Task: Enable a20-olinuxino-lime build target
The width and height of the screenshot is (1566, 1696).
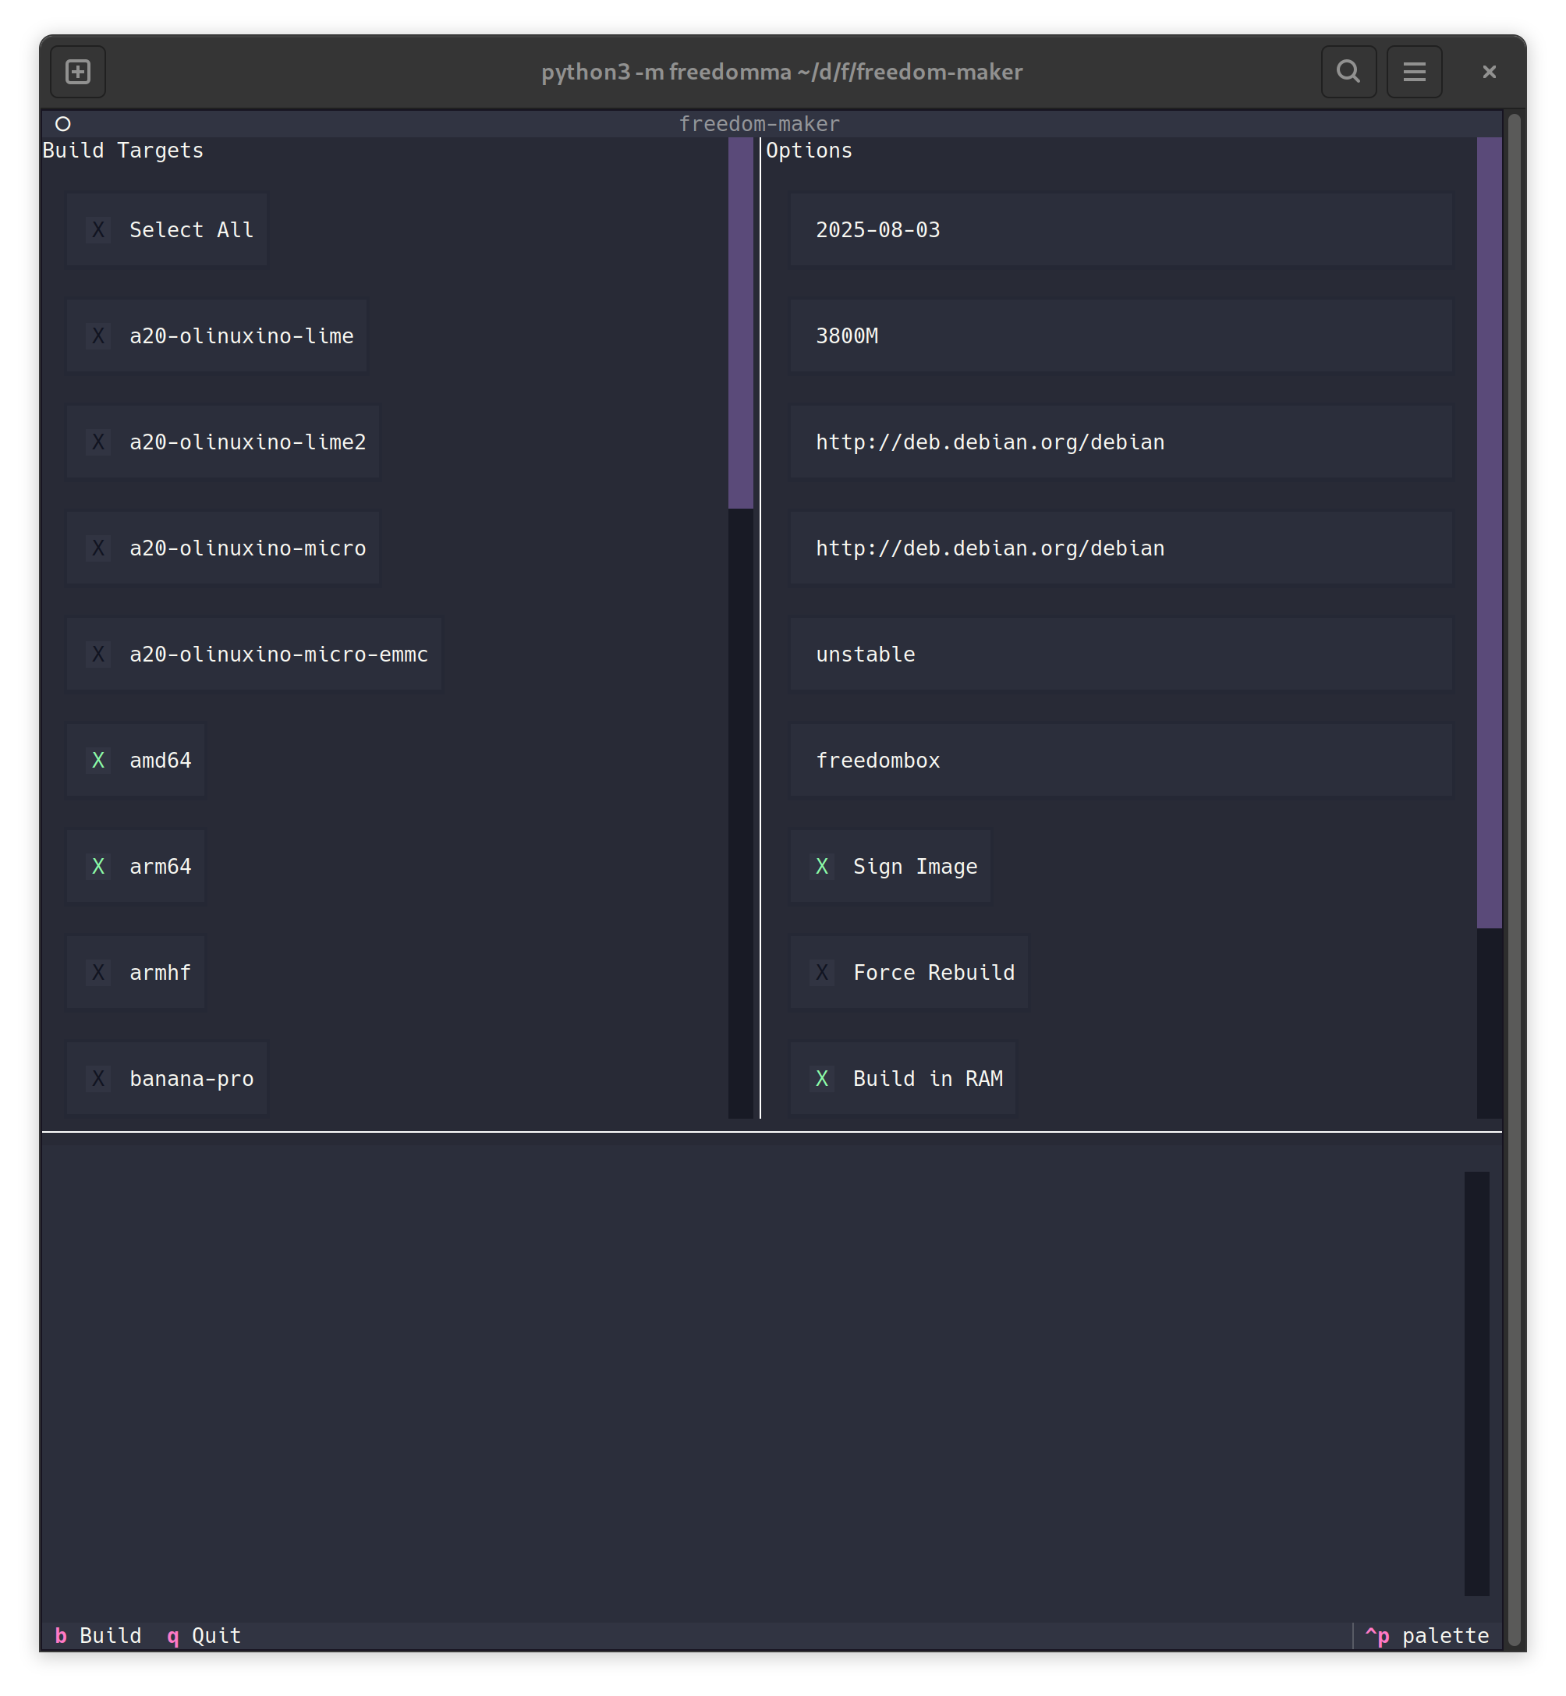Action: pos(217,335)
